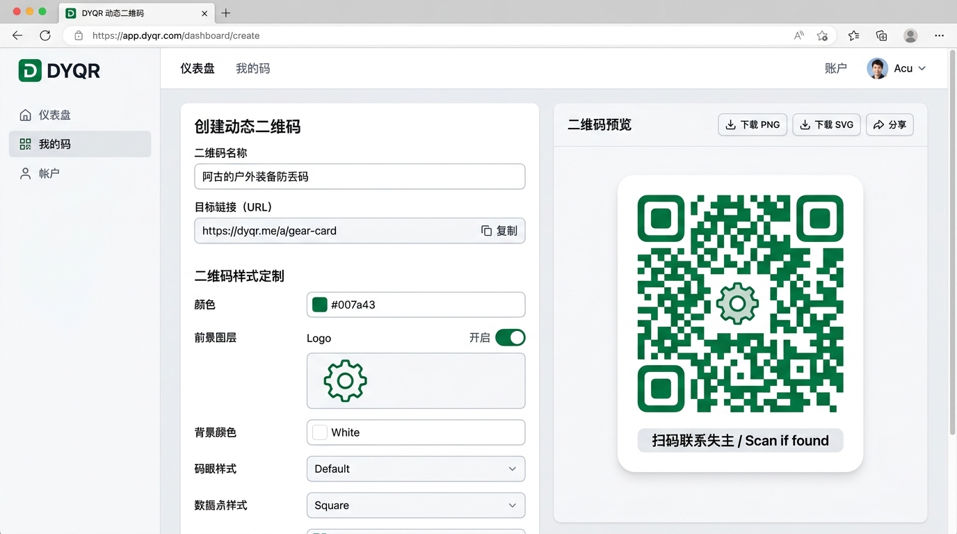Image resolution: width=957 pixels, height=534 pixels.
Task: Click the browser profile icon
Action: click(910, 35)
